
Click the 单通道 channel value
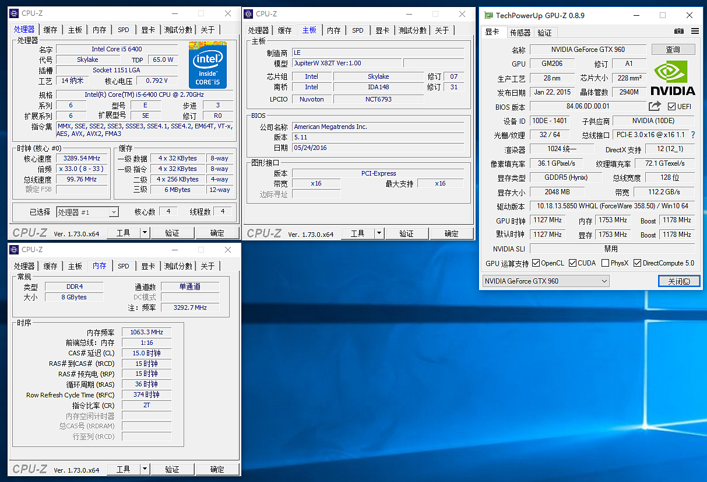(190, 287)
